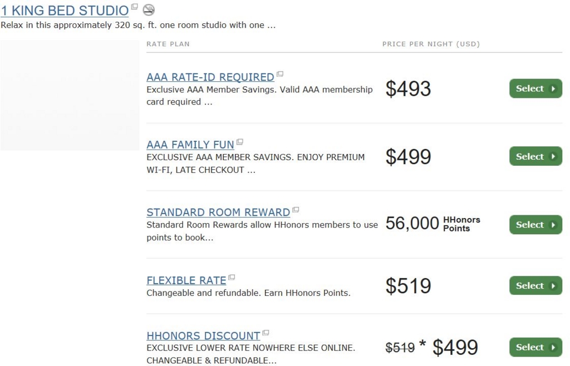Select the AAA Family Fun $499 rate

[x=536, y=156]
